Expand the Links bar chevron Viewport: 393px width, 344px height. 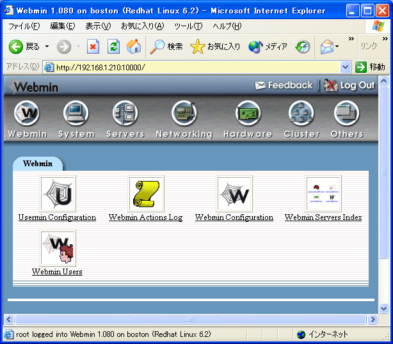[x=385, y=39]
